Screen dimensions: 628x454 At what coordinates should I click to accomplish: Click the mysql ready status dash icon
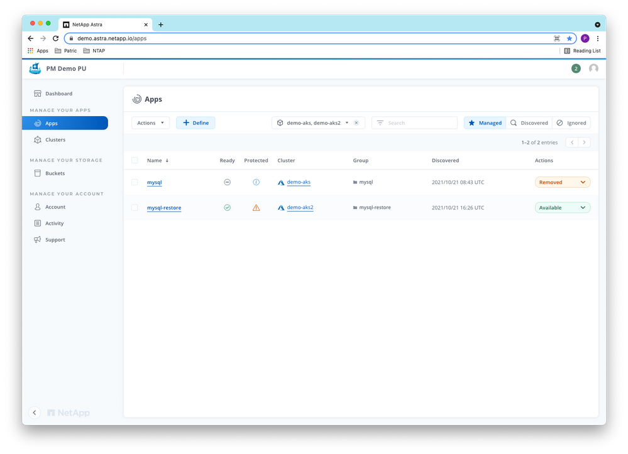[x=227, y=182]
